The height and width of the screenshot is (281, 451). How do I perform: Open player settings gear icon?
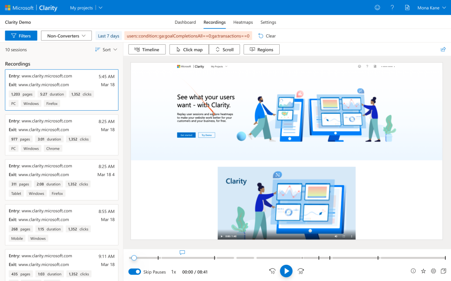tap(433, 271)
